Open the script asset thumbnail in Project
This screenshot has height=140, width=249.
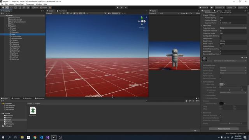pos(33,110)
